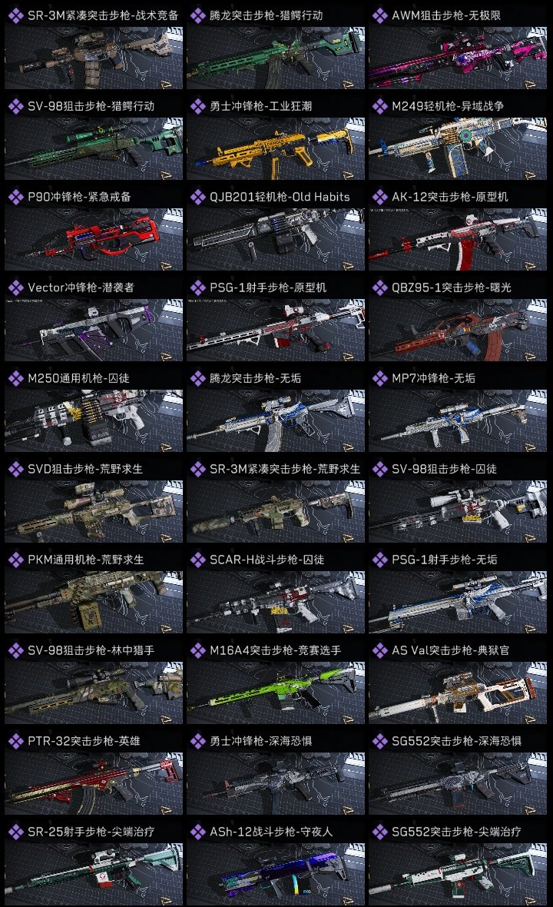Click rarity diamond icon beside M249轻机枪-异域战争
The height and width of the screenshot is (907, 553).
pos(379,106)
